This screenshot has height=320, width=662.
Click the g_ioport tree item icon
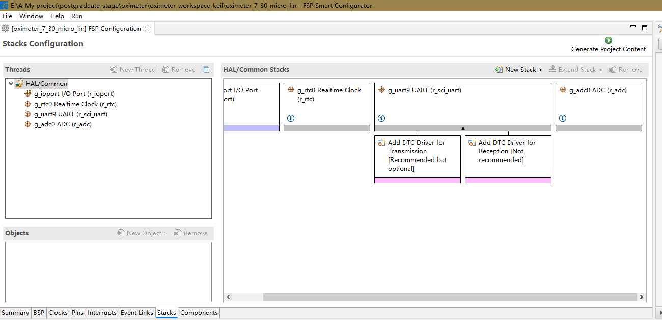point(28,94)
